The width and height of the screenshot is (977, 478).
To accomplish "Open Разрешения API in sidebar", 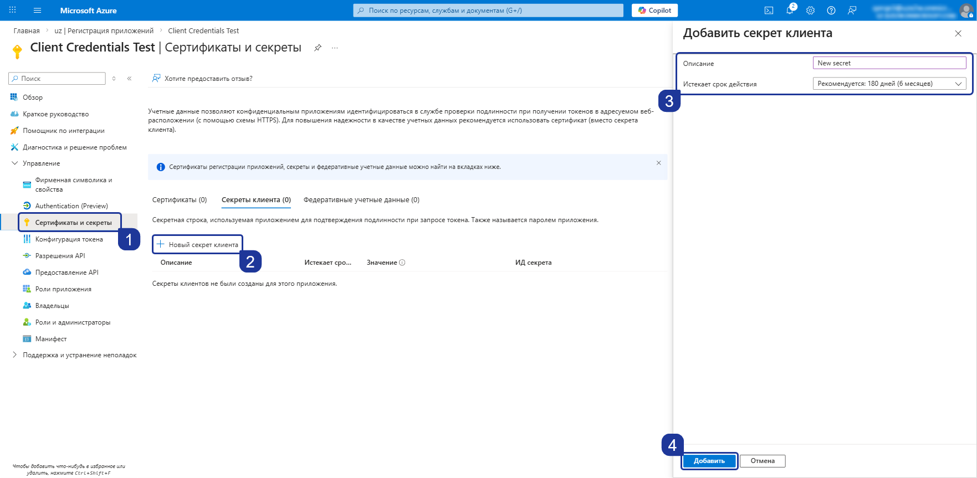I will click(60, 256).
